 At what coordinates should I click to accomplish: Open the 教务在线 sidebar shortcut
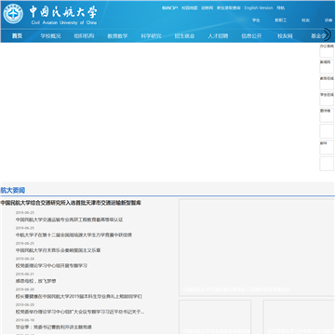point(327,83)
